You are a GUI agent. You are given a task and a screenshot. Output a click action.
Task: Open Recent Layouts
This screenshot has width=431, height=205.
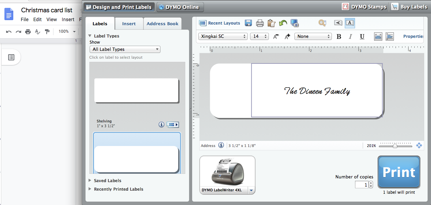(220, 23)
